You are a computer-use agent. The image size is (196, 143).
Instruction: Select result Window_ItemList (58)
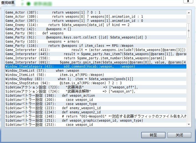pyautogui.click(x=96, y=75)
